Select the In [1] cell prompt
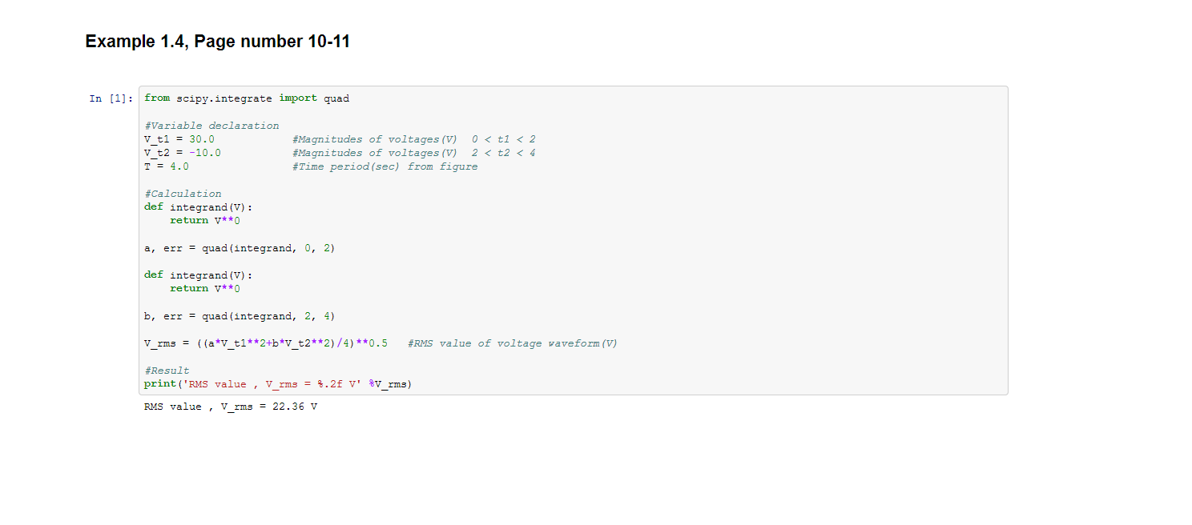This screenshot has height=525, width=1192. point(111,98)
